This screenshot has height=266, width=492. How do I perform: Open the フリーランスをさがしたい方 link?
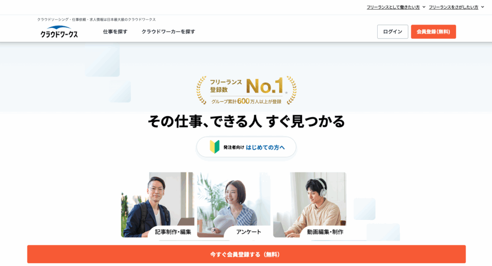(454, 7)
